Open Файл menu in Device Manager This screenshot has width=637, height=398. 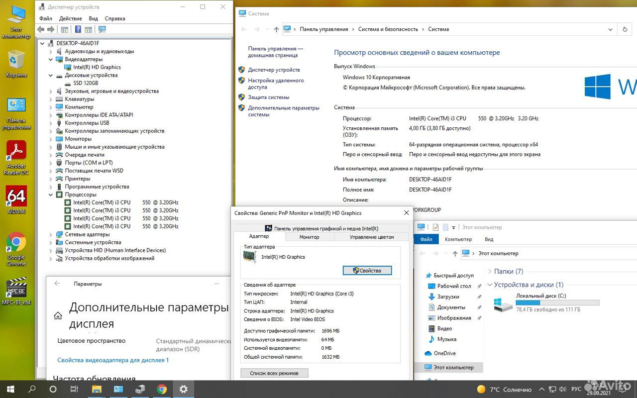pyautogui.click(x=46, y=18)
